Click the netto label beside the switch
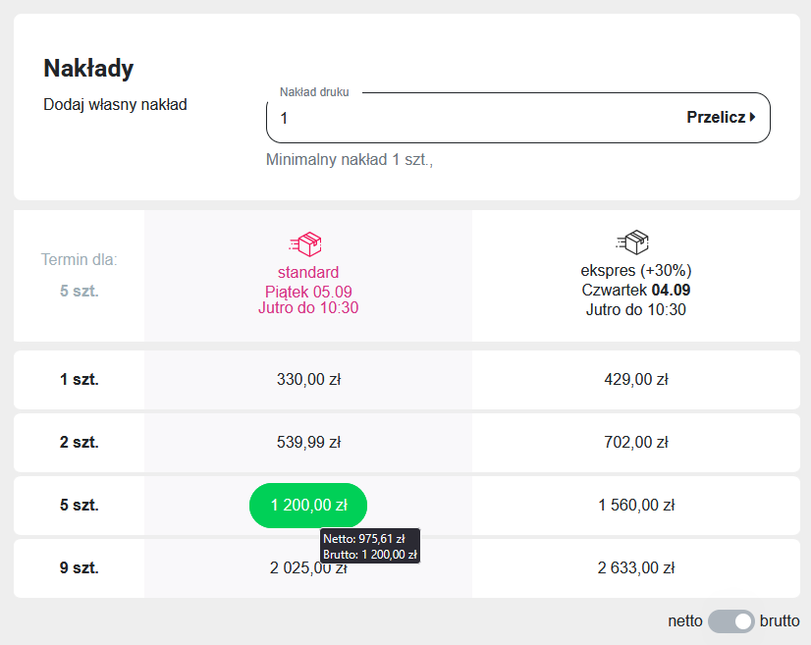The width and height of the screenshot is (811, 645). [x=685, y=621]
